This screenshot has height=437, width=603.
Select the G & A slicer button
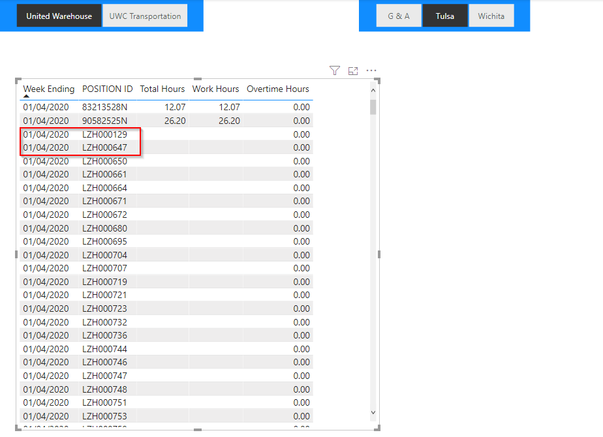click(399, 16)
